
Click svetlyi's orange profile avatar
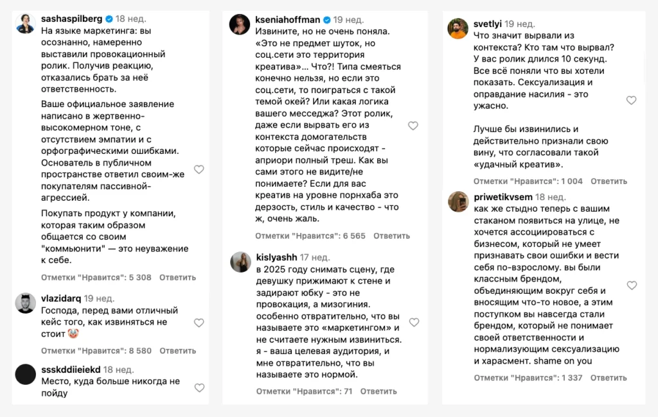point(458,29)
